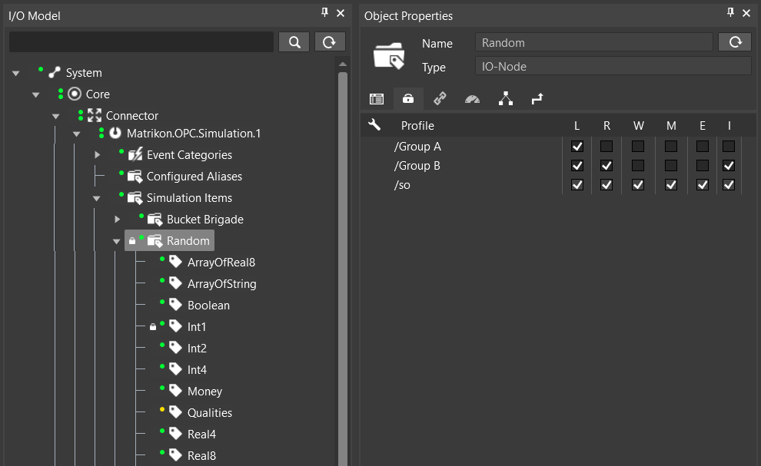Image resolution: width=761 pixels, height=466 pixels.
Task: Click the System node icon
Action: point(55,73)
